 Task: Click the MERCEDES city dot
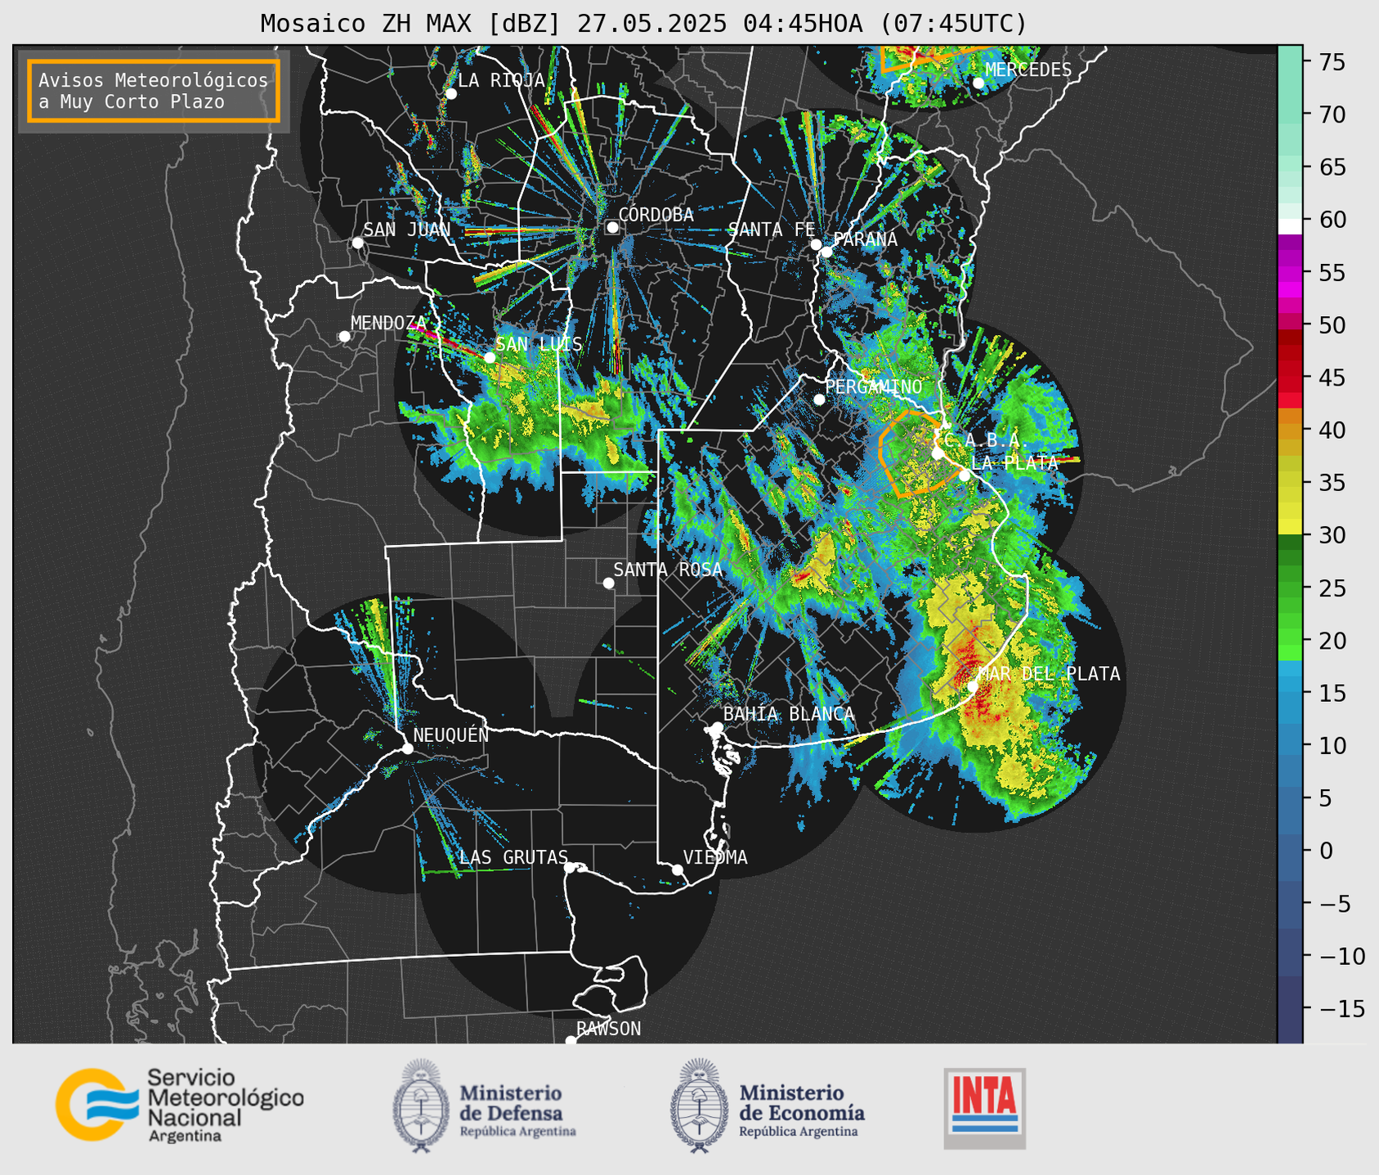[978, 83]
